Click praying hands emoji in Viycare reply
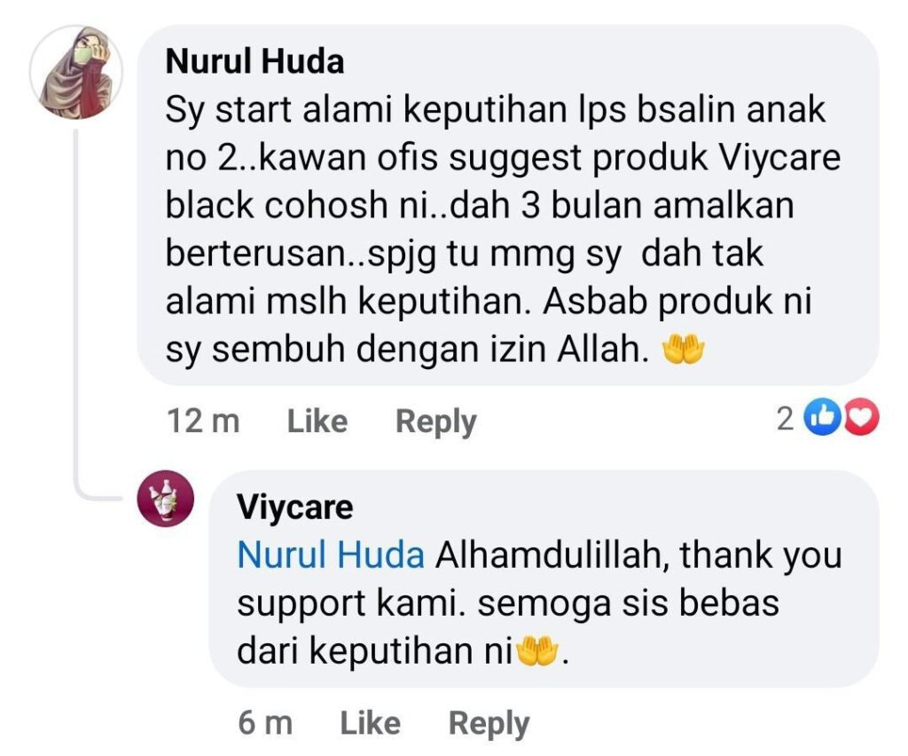The width and height of the screenshot is (908, 756). (x=536, y=650)
